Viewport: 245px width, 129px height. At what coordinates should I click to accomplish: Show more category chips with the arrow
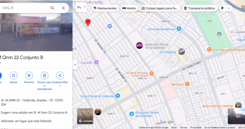point(229,8)
